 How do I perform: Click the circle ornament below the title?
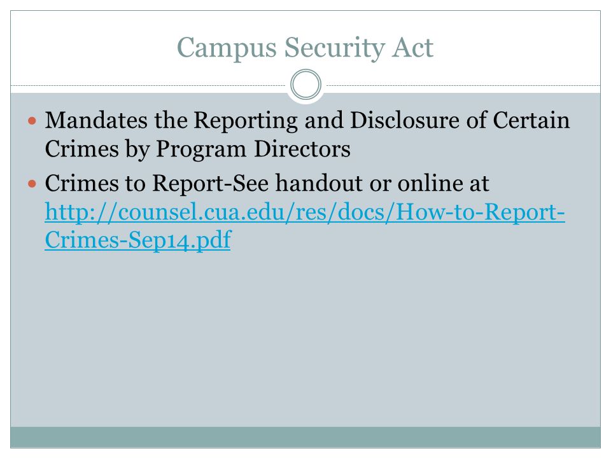pos(306,84)
